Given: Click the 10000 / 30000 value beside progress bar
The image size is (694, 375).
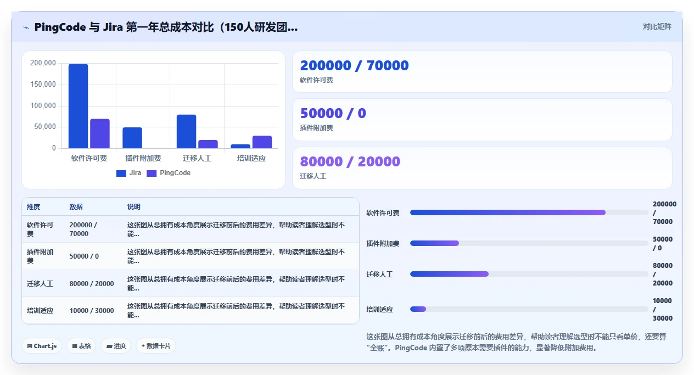Looking at the screenshot, I should point(663,310).
